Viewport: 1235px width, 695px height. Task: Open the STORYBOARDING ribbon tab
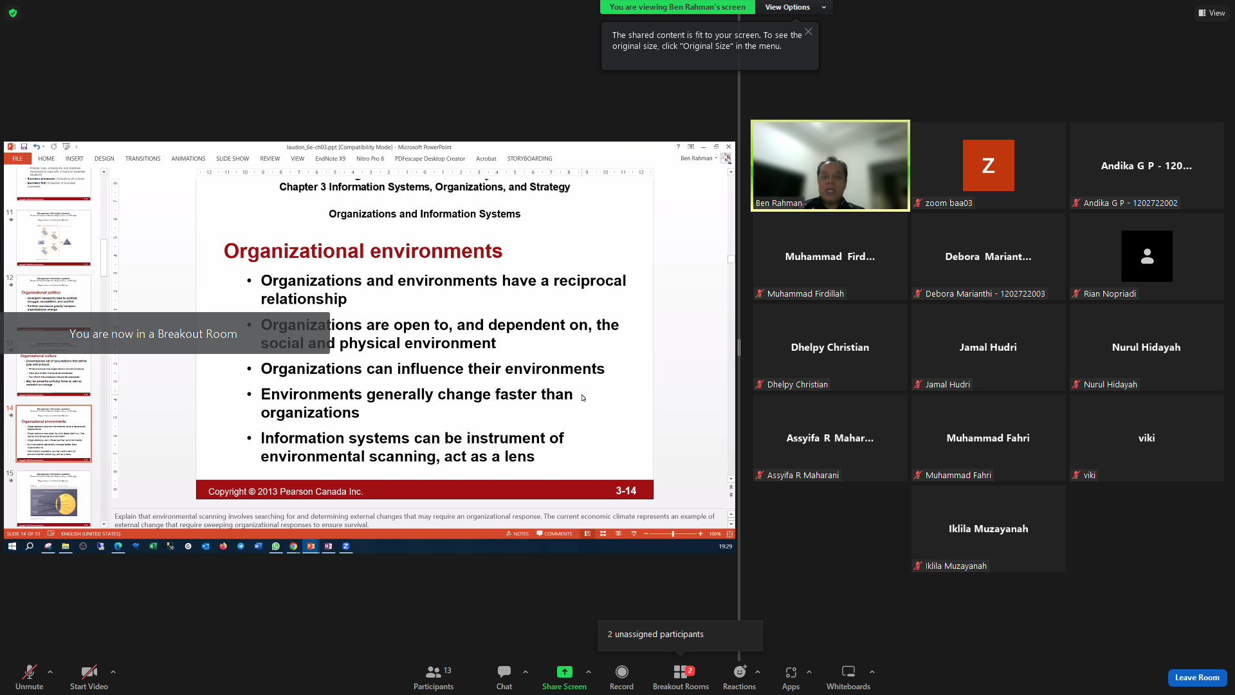529,159
